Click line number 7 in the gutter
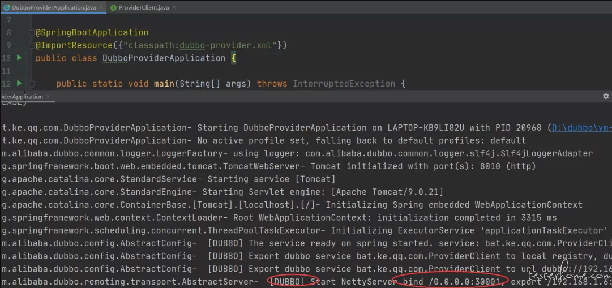Screen dimensions: 612x288 (9, 20)
